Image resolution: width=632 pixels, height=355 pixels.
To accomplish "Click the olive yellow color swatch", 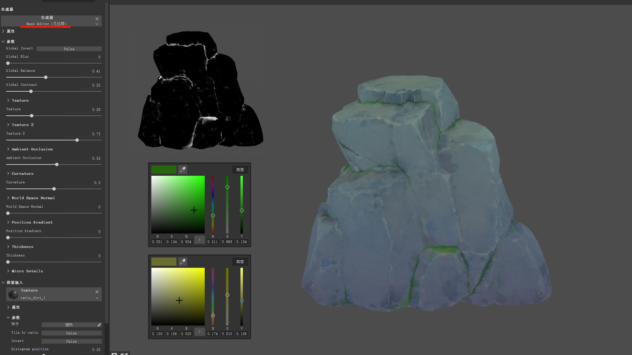I will 164,262.
